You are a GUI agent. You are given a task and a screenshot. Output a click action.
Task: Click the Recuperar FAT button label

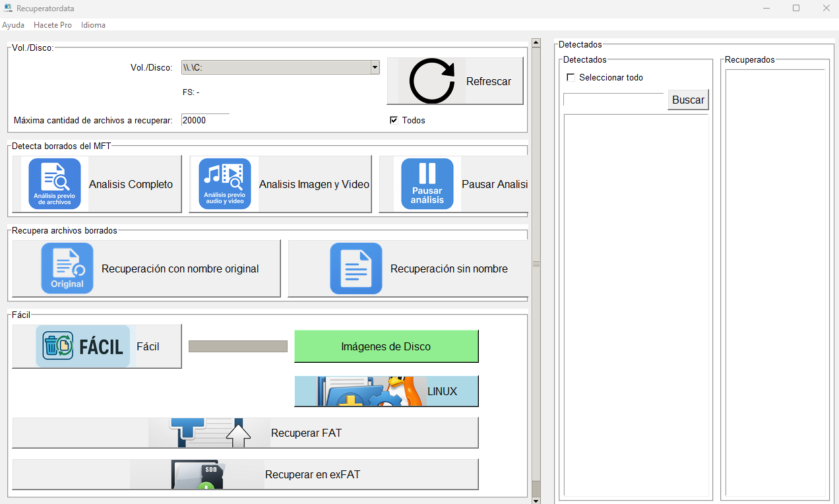(306, 433)
